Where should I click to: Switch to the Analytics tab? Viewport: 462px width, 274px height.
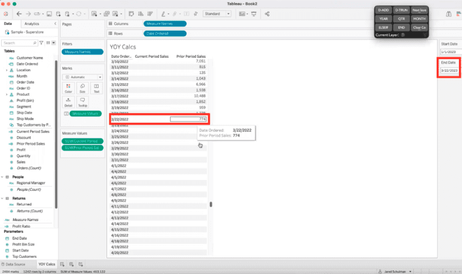[32, 23]
